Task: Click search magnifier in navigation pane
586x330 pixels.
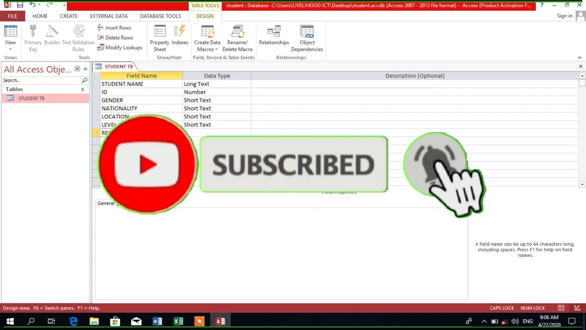Action: (x=85, y=80)
